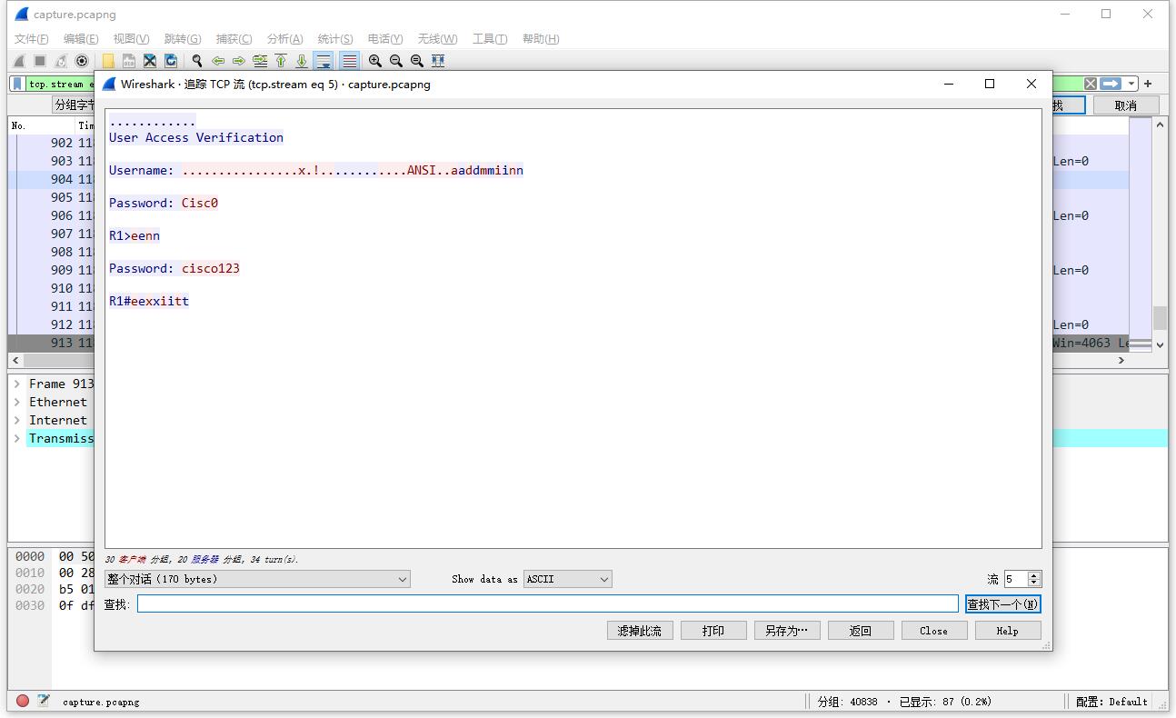This screenshot has width=1176, height=718.
Task: Expand the Internet protocol tree row
Action: (x=17, y=420)
